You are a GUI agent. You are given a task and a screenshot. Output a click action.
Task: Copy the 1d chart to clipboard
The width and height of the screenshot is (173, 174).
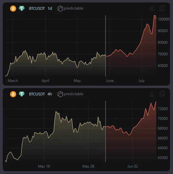[162, 8]
